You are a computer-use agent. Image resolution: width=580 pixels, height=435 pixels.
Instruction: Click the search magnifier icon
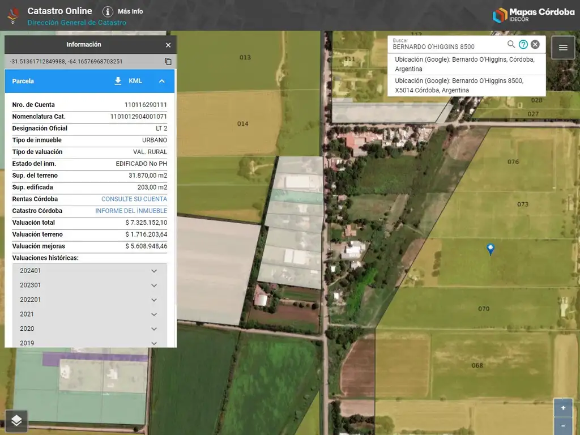point(511,44)
